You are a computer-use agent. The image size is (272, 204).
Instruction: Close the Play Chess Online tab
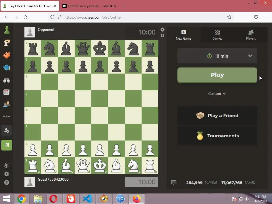tap(55, 6)
